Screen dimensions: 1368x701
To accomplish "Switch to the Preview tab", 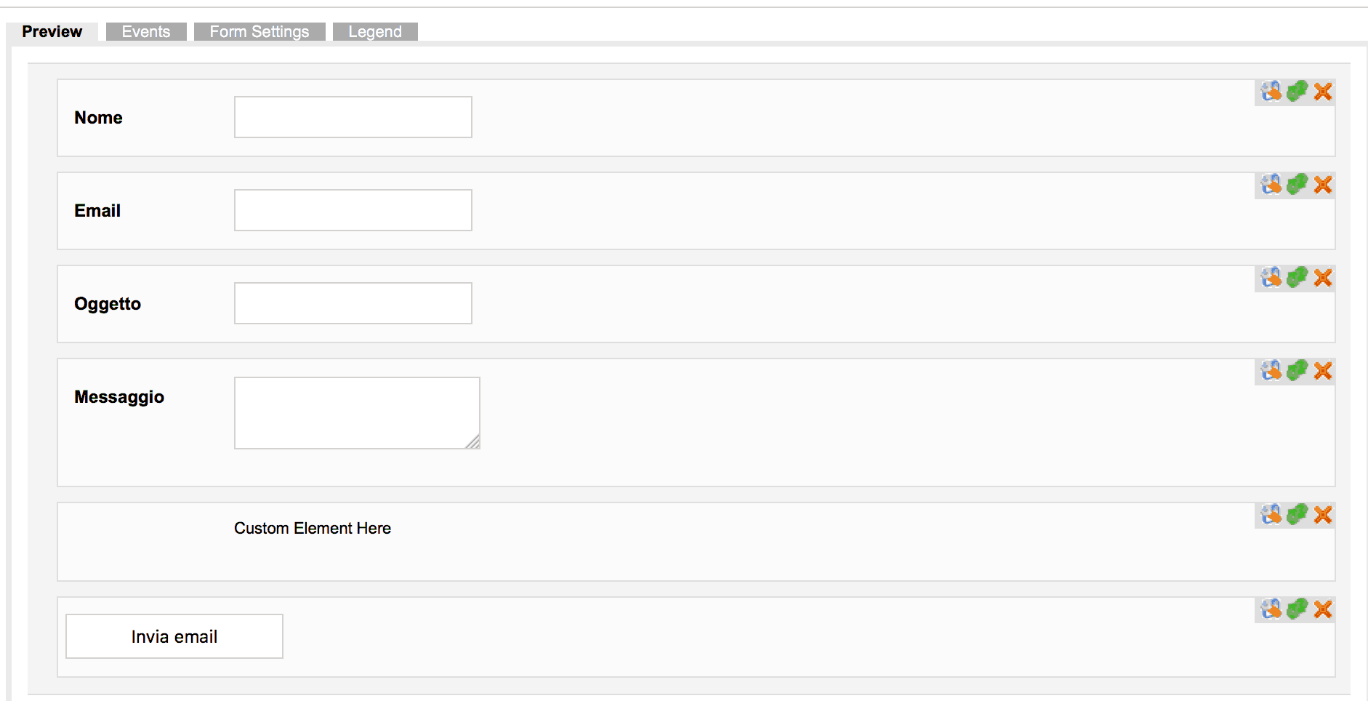I will [x=52, y=31].
